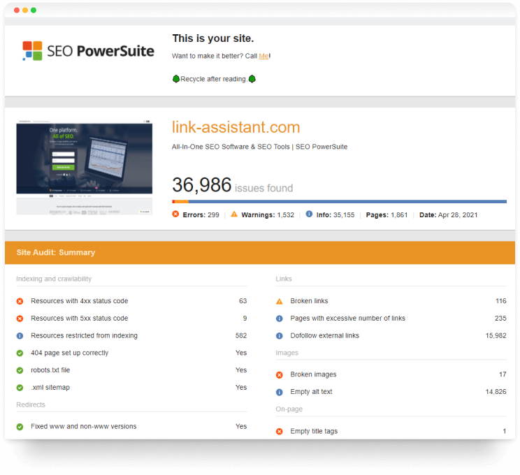The image size is (520, 475).
Task: Click 'Resources with 5xx status code'
Action: [x=79, y=319]
